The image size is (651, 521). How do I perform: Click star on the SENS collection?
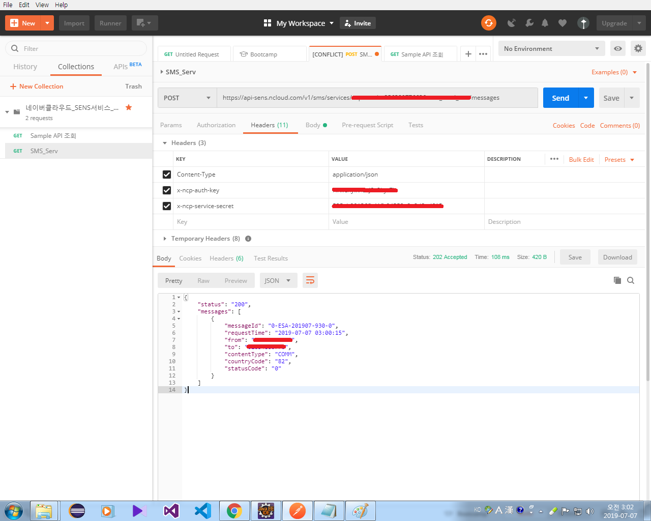[129, 107]
